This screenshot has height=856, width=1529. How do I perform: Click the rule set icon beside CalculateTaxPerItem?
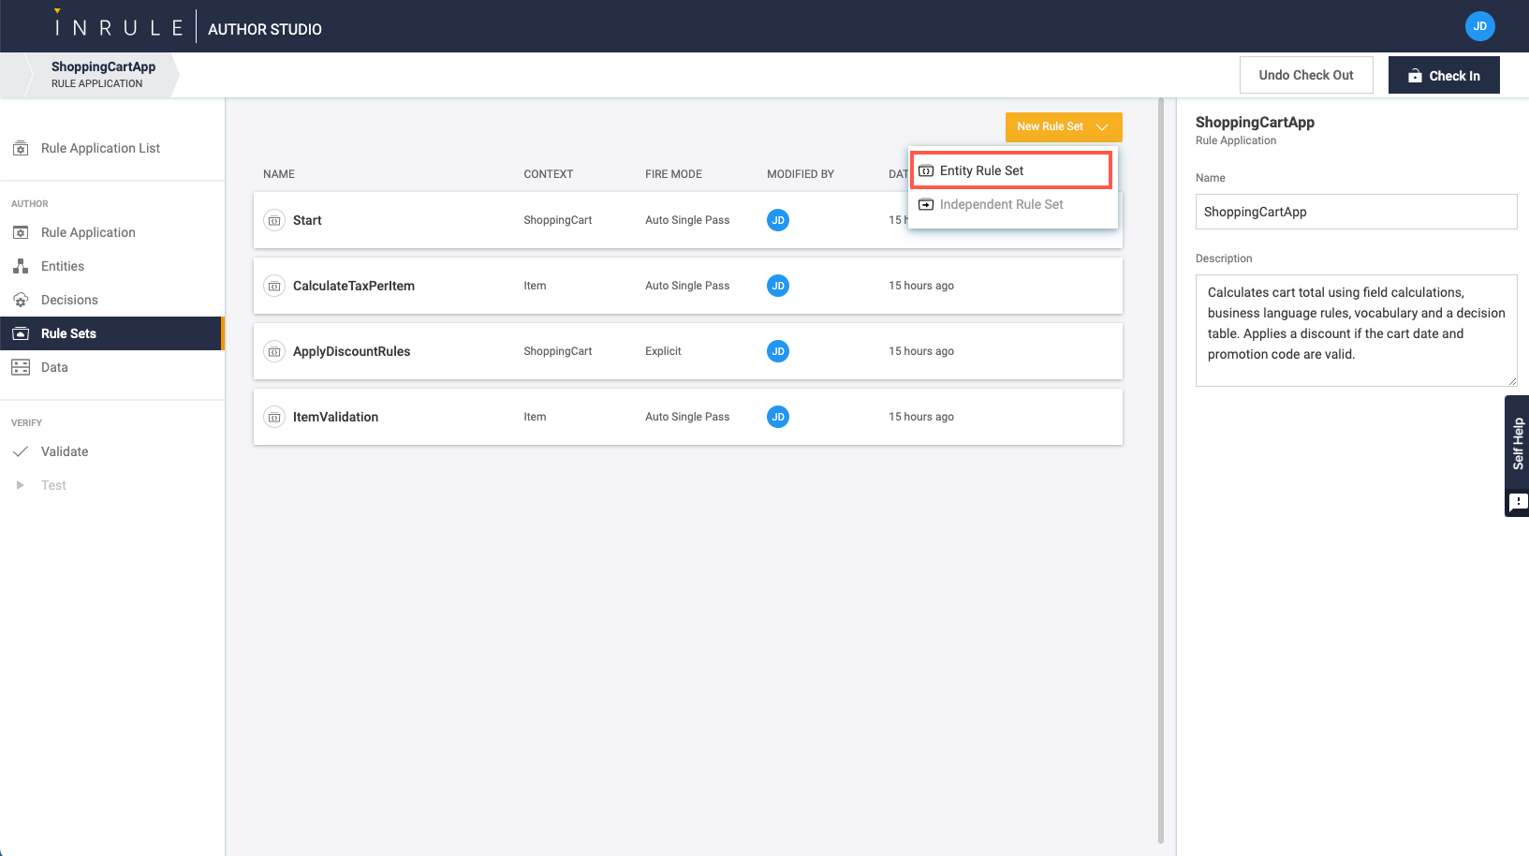pyautogui.click(x=274, y=287)
